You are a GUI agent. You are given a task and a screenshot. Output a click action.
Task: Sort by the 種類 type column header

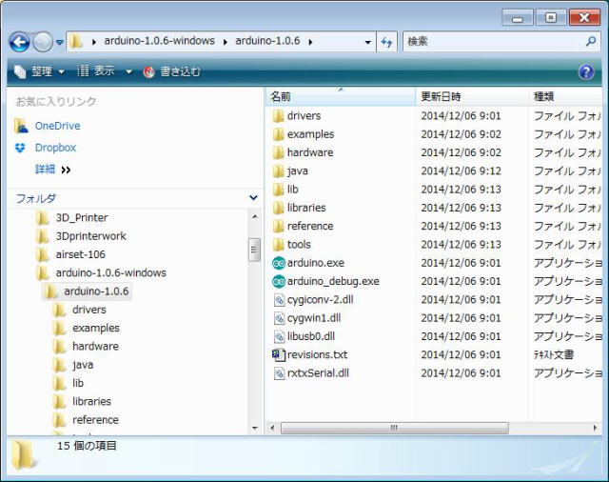tap(565, 96)
